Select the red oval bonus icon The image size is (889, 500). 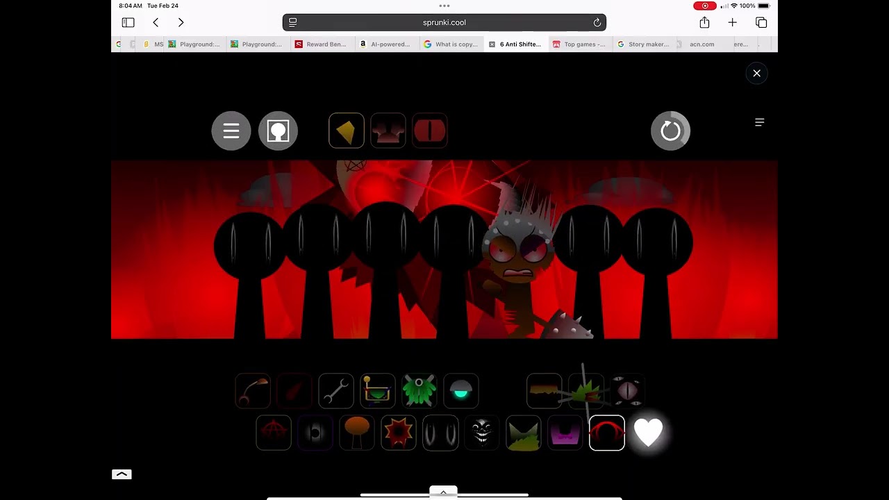(x=430, y=131)
